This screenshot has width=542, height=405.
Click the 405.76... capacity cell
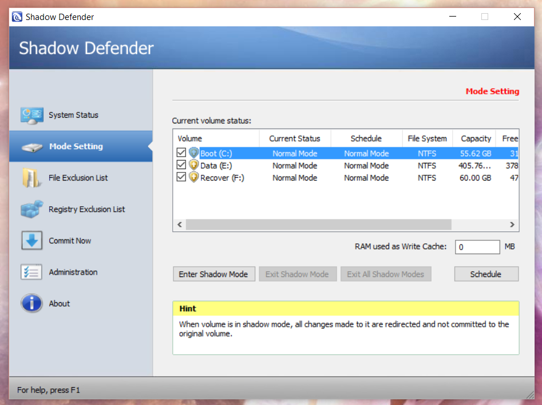[x=474, y=166]
